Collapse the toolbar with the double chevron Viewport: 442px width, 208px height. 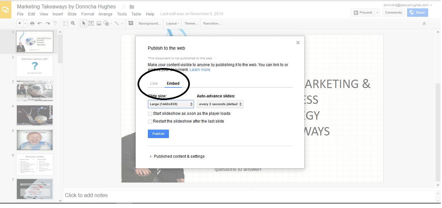[424, 24]
